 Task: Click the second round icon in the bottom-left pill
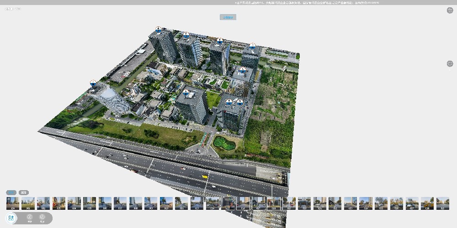tap(43, 218)
